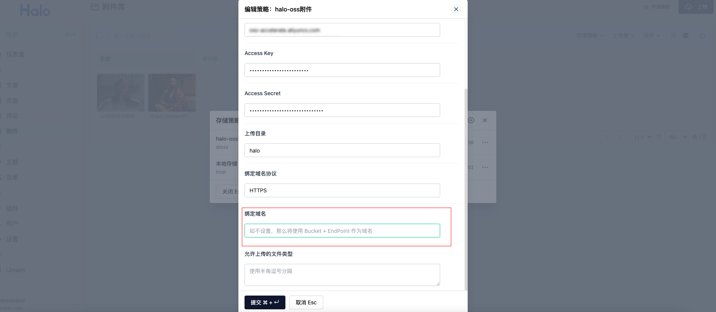Expand the 存储策略 filter dropdown
716x312 pixels.
(590, 36)
